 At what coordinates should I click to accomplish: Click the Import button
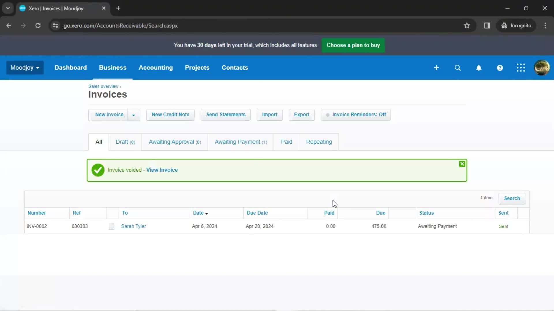coord(269,115)
